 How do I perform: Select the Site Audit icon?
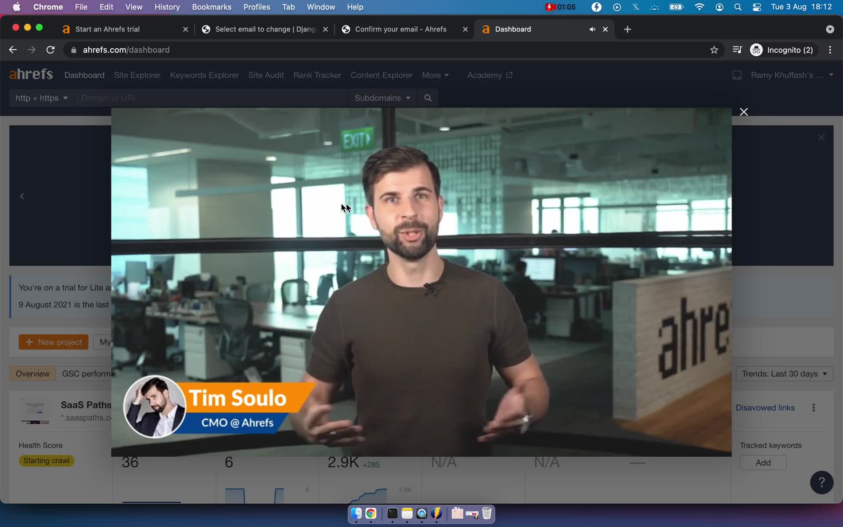[266, 75]
